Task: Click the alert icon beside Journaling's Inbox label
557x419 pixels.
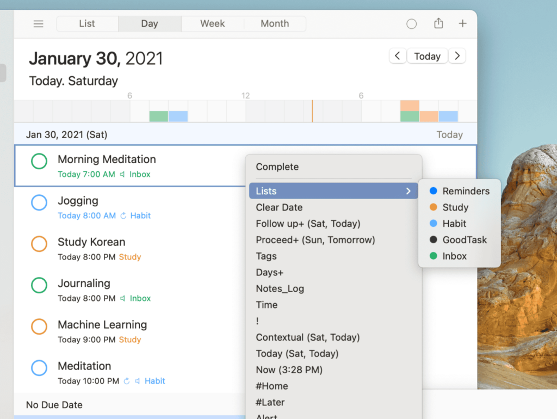Action: point(124,298)
